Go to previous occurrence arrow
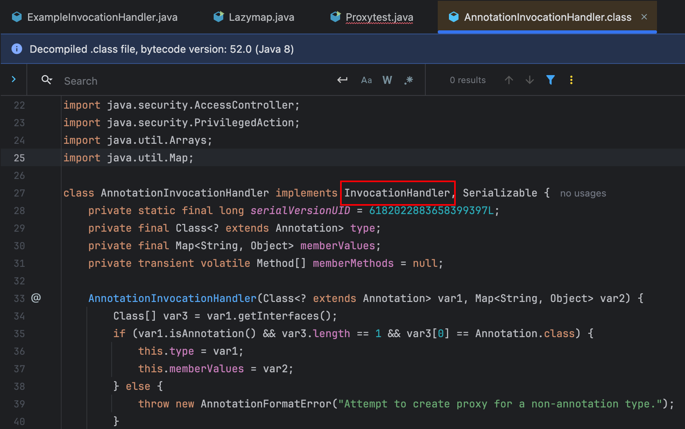This screenshot has height=429, width=685. click(x=509, y=80)
